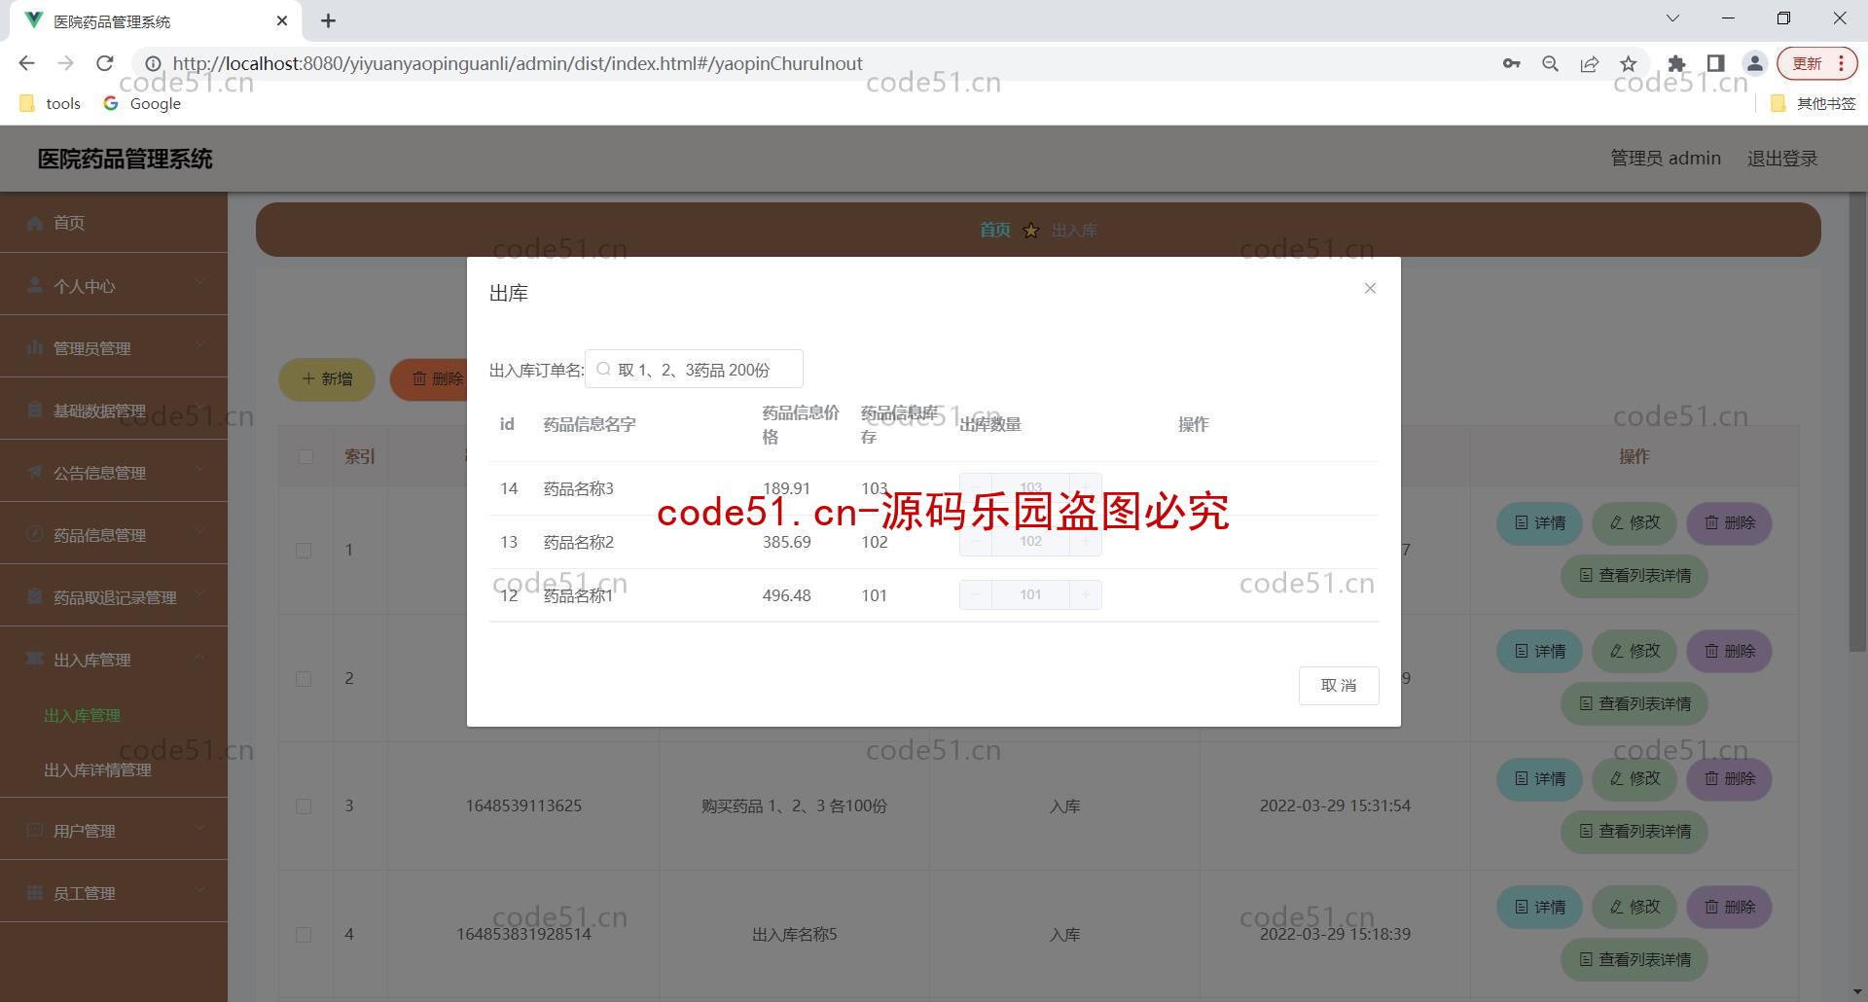Check the checkbox for row 2
The height and width of the screenshot is (1002, 1868).
[304, 678]
